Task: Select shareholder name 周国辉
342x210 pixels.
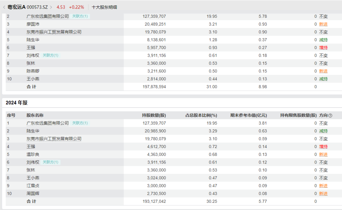Action: point(33,194)
